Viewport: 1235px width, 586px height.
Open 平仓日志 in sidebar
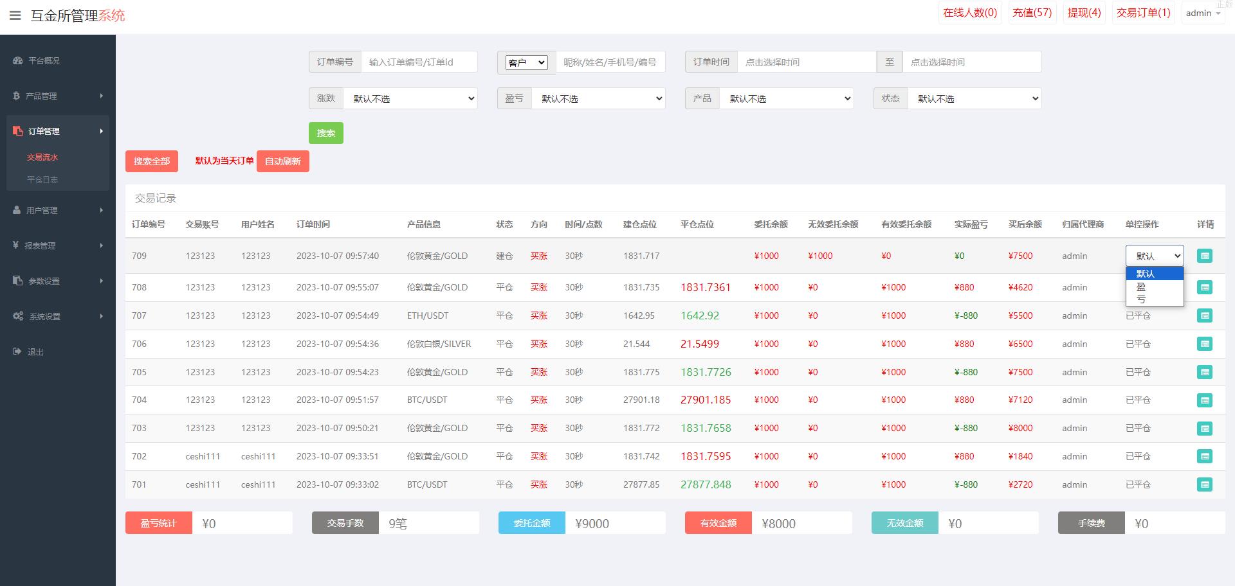point(42,180)
